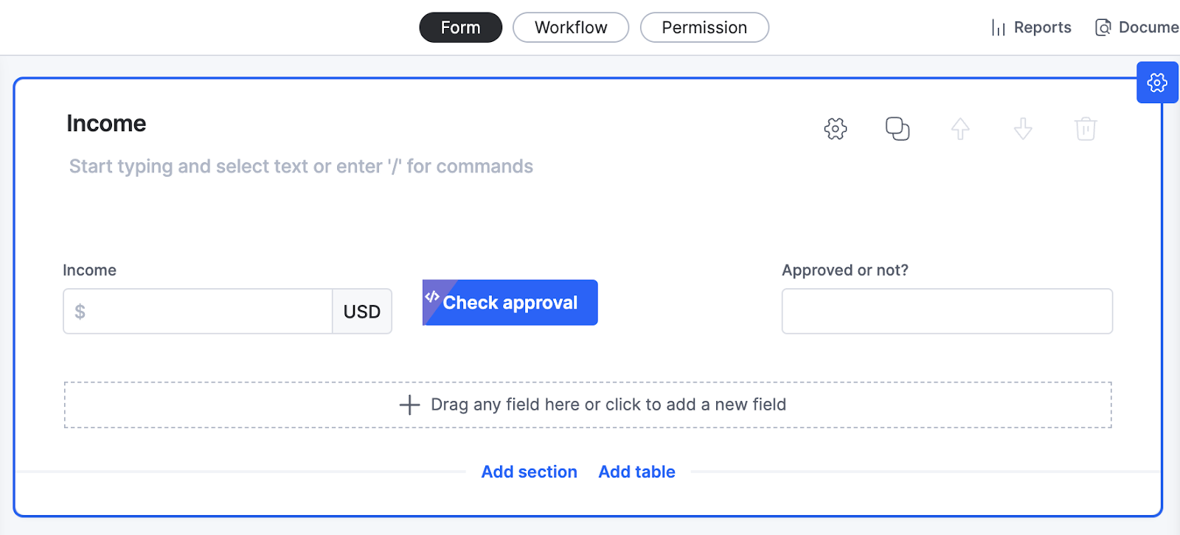Screen dimensions: 1180x535
Task: Click the Income section title
Action: [106, 123]
